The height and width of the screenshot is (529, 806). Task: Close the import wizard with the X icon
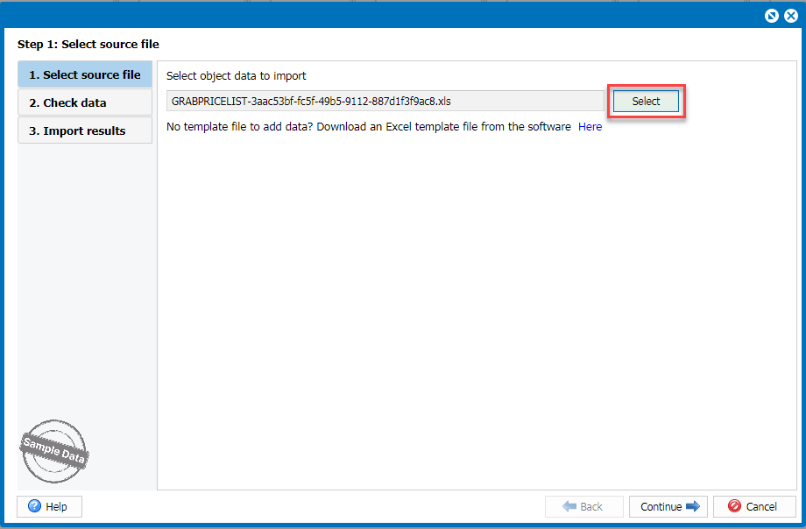pos(790,16)
